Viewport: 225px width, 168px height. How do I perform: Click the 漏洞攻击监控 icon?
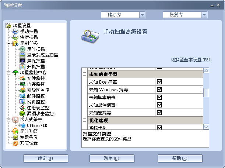22,114
